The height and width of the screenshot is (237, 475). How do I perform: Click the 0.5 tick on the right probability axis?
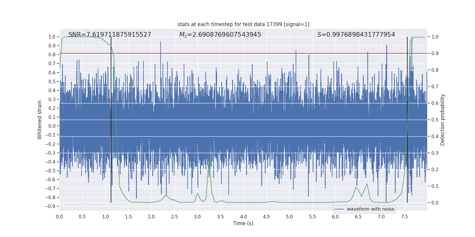[x=435, y=120]
